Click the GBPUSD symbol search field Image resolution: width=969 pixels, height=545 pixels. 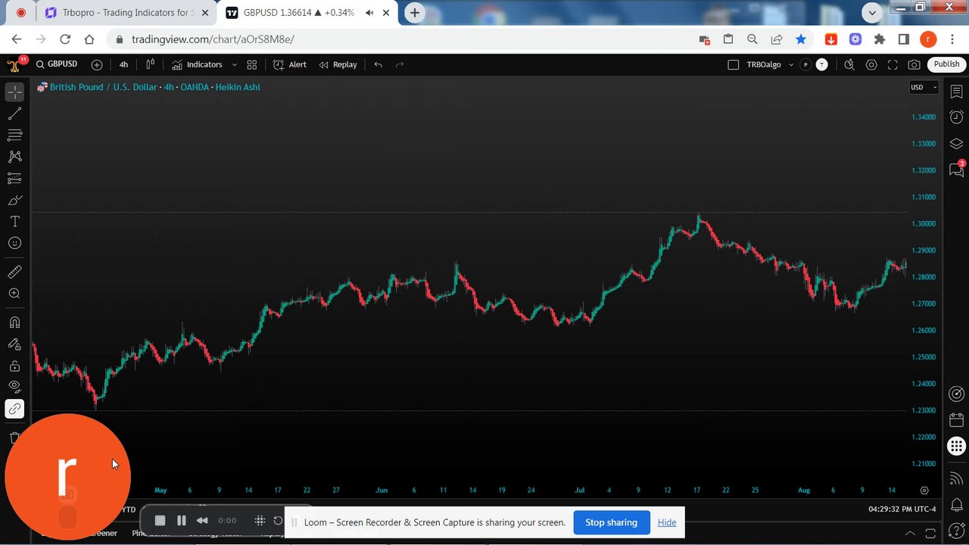(57, 65)
